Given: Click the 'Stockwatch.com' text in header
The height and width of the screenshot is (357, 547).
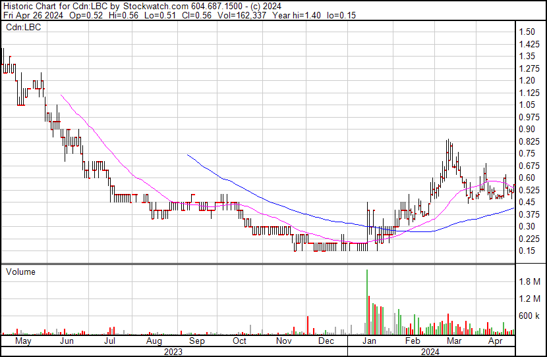Looking at the screenshot, I should (x=156, y=7).
